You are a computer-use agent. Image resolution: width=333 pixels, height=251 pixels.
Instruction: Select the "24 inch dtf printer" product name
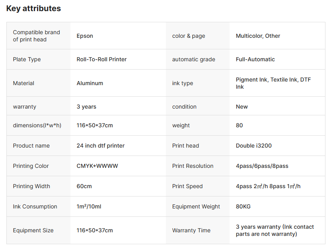pyautogui.click(x=100, y=146)
